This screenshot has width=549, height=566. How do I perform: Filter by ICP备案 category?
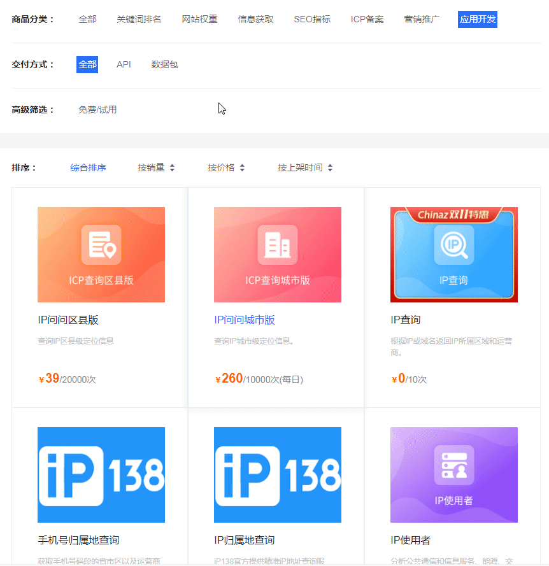pyautogui.click(x=367, y=19)
